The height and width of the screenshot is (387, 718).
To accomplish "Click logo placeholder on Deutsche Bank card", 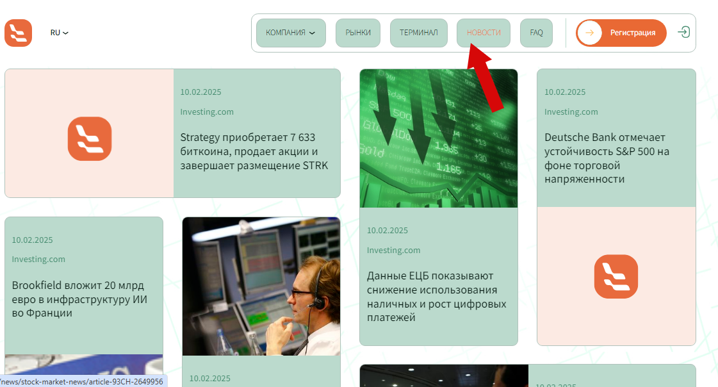I will pyautogui.click(x=616, y=277).
